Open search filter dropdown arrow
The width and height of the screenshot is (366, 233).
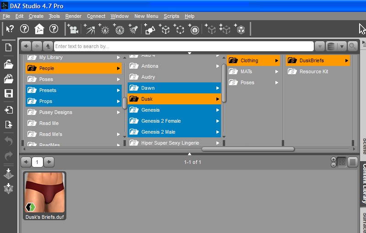pyautogui.click(x=319, y=46)
